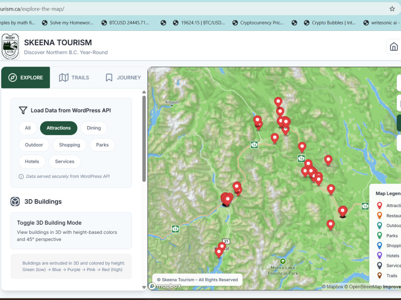401x300 pixels.
Task: Click Restaurants orange pin in legend
Action: coord(379,215)
